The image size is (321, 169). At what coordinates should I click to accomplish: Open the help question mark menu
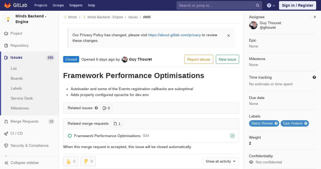pos(271,5)
